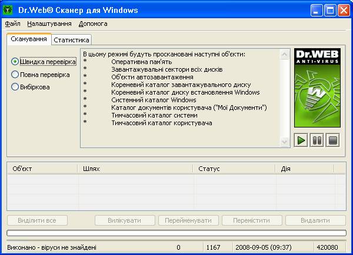
Task: Click the scan progress bar
Action: click(x=176, y=233)
